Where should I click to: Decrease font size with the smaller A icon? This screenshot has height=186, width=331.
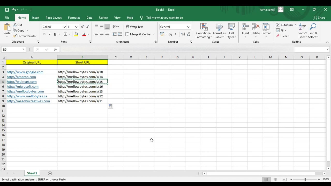pyautogui.click(x=88, y=27)
